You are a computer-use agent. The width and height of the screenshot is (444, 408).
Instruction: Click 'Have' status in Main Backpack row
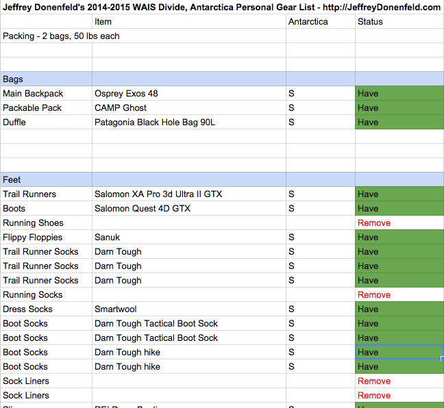(399, 93)
